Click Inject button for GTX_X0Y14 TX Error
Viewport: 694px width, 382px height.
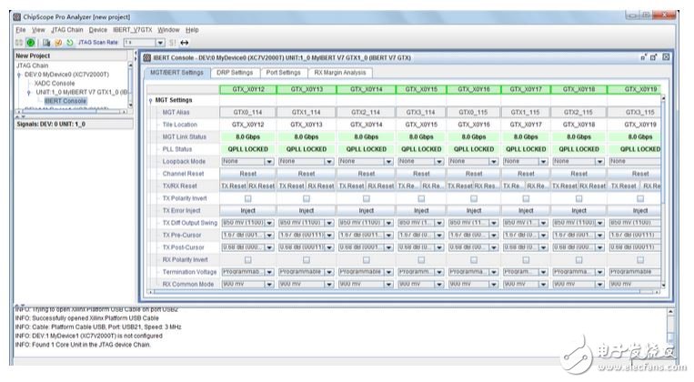[366, 210]
